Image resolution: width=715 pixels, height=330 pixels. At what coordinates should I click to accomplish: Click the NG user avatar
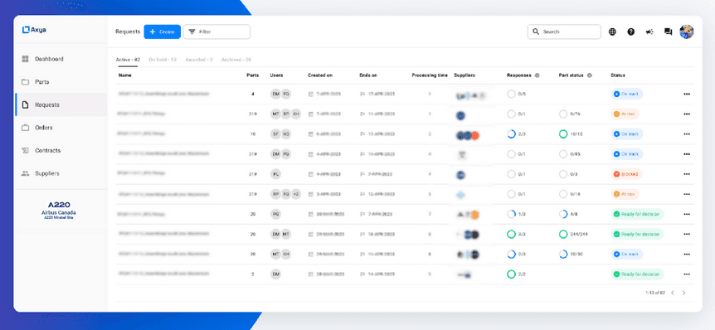coord(286,134)
